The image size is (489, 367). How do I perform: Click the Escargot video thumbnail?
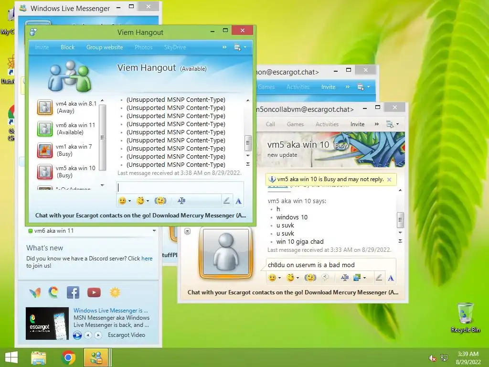[x=47, y=324]
